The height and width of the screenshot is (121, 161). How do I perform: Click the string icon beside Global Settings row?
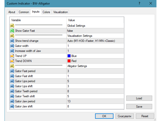pyautogui.click(x=12, y=26)
